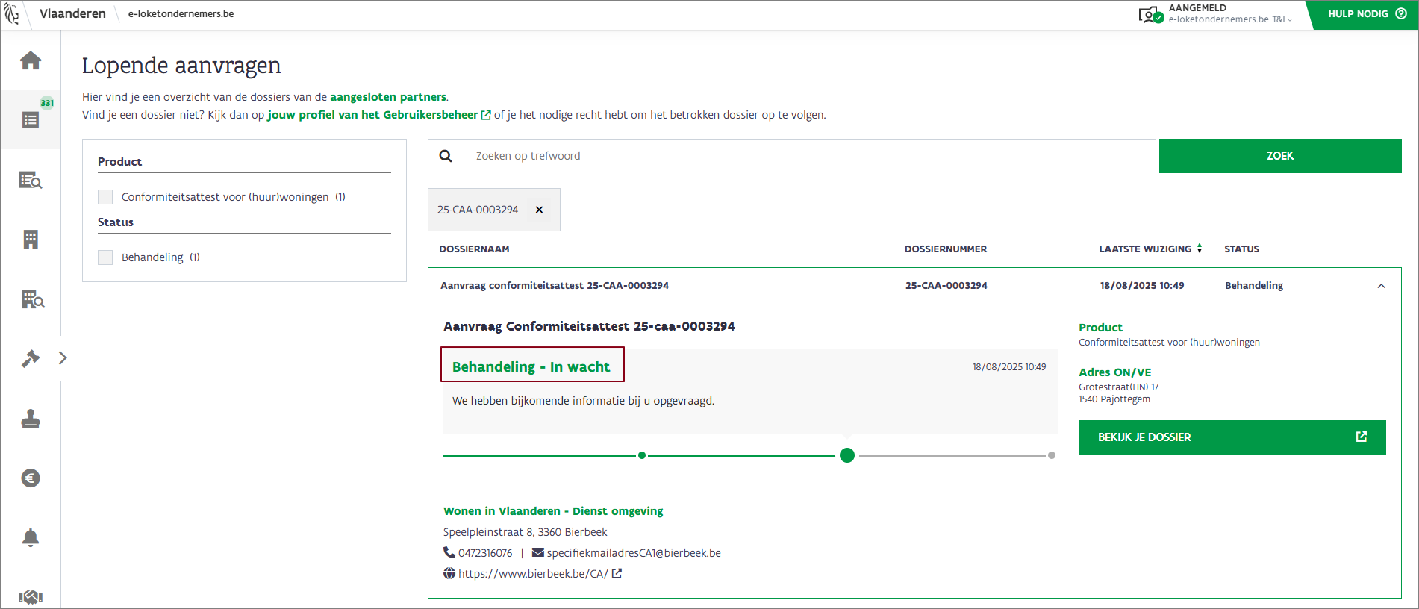Check Conformiteitsattest voor (huur)woningen filter

click(x=105, y=197)
